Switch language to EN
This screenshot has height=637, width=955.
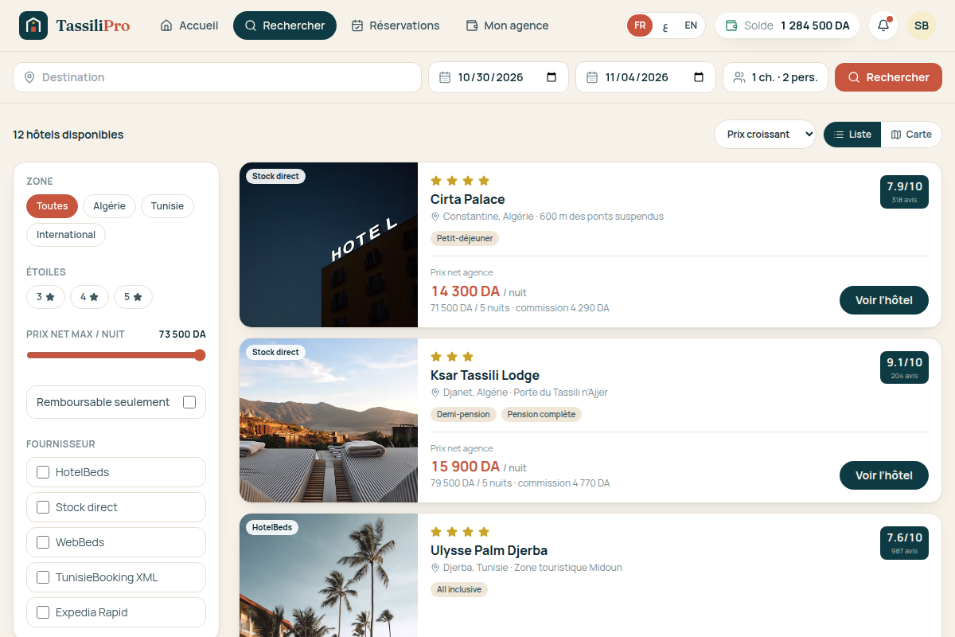point(691,25)
